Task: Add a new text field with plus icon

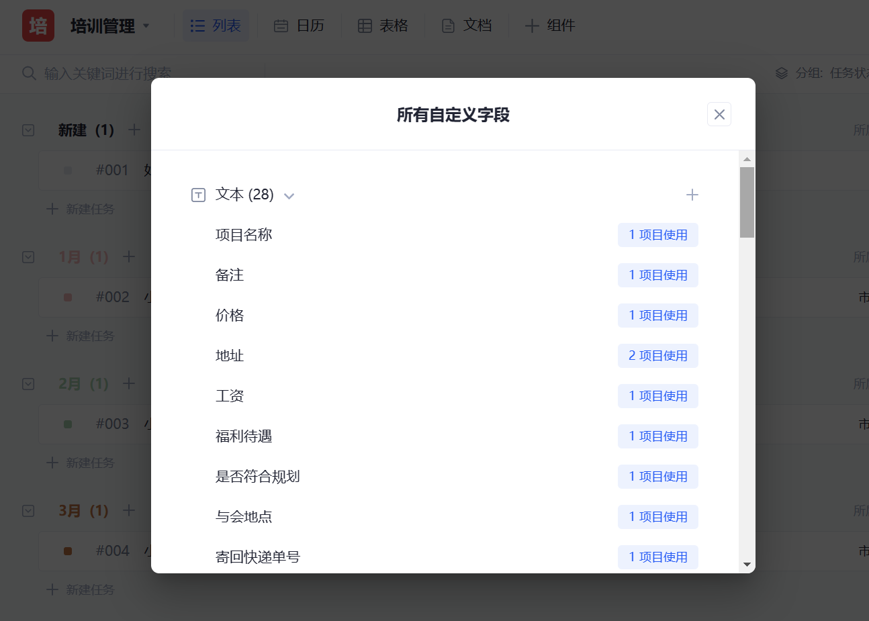Action: (692, 195)
